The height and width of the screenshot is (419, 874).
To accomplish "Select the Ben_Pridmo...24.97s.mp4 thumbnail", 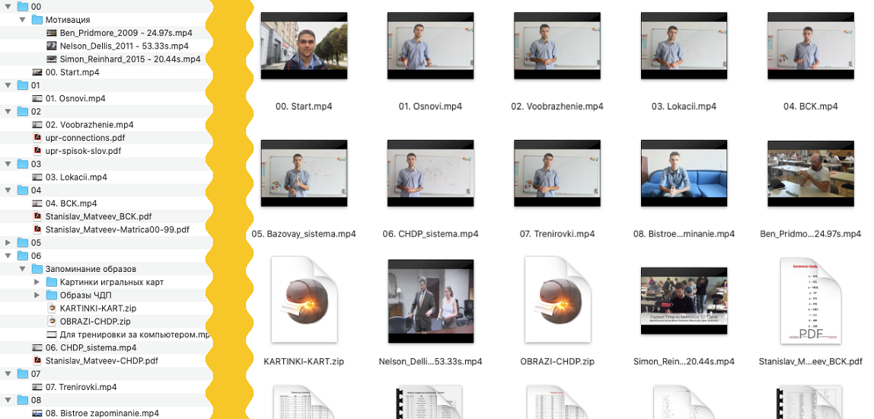I will click(x=811, y=174).
